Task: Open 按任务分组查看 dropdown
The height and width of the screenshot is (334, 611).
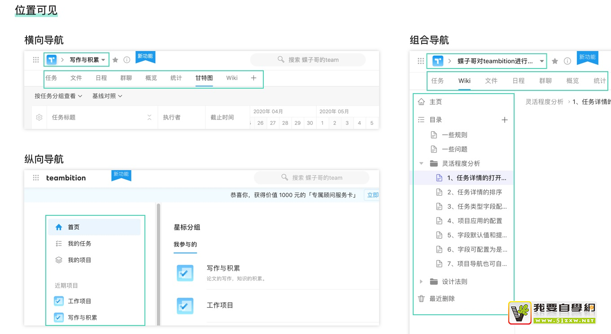Action: pyautogui.click(x=58, y=96)
